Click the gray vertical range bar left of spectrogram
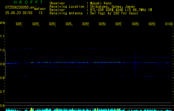The height and width of the screenshot is (111, 174). [5, 64]
